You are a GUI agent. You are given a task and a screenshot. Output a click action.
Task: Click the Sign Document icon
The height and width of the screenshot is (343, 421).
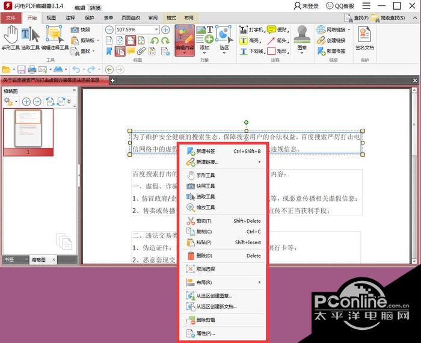point(364,38)
